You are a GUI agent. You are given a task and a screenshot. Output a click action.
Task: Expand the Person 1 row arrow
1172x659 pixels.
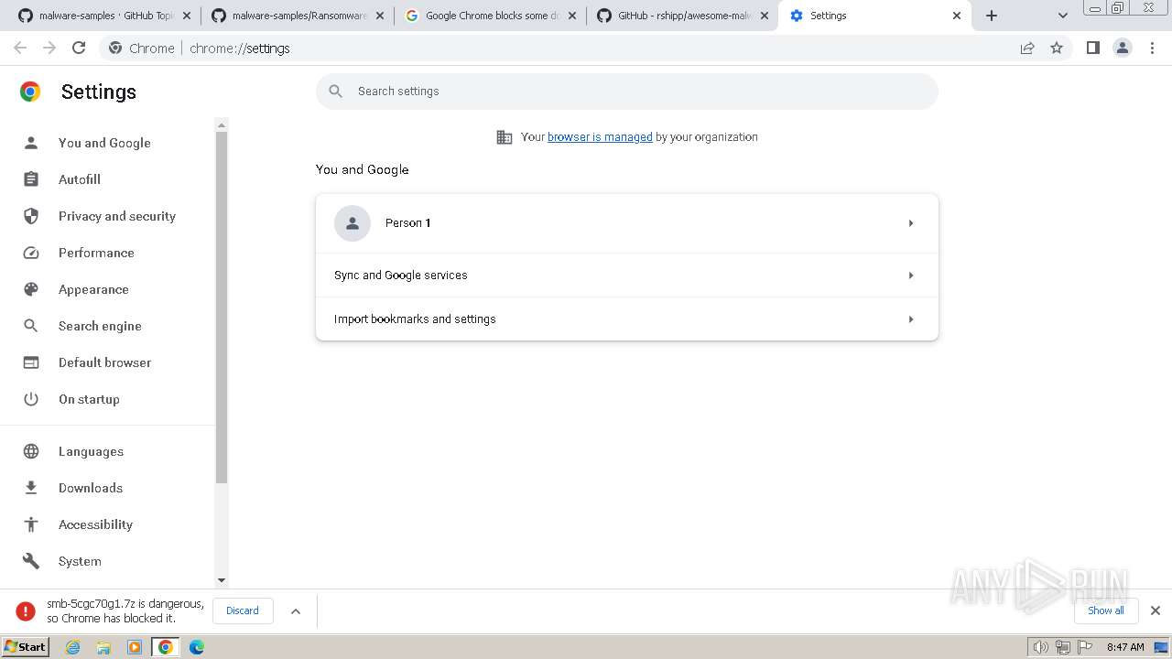tap(911, 223)
